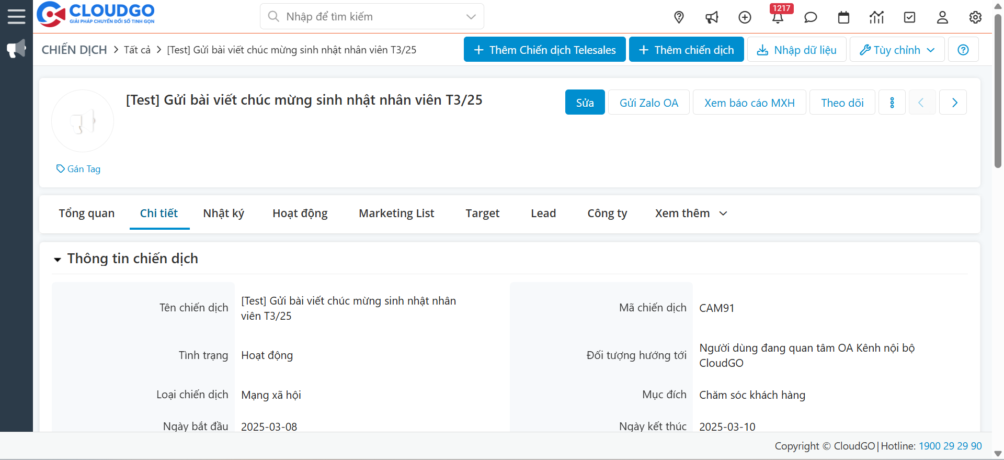Collapse the Thông tin chiến dịch section
Screen dimensions: 1004x460
click(58, 259)
